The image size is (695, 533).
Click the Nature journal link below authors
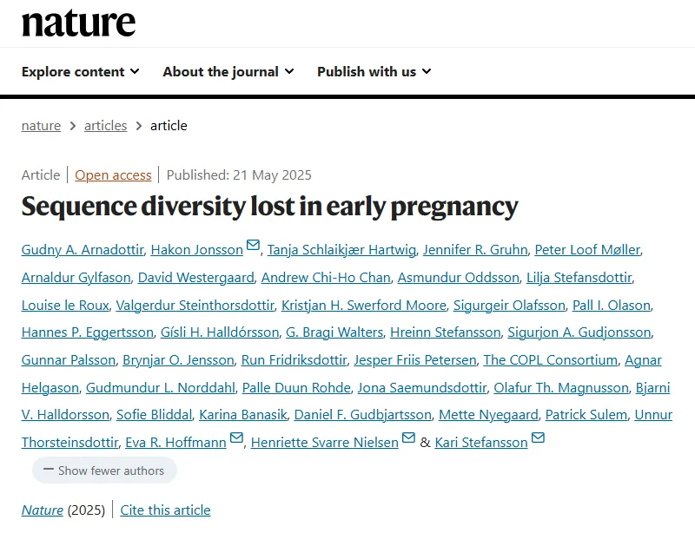point(43,510)
